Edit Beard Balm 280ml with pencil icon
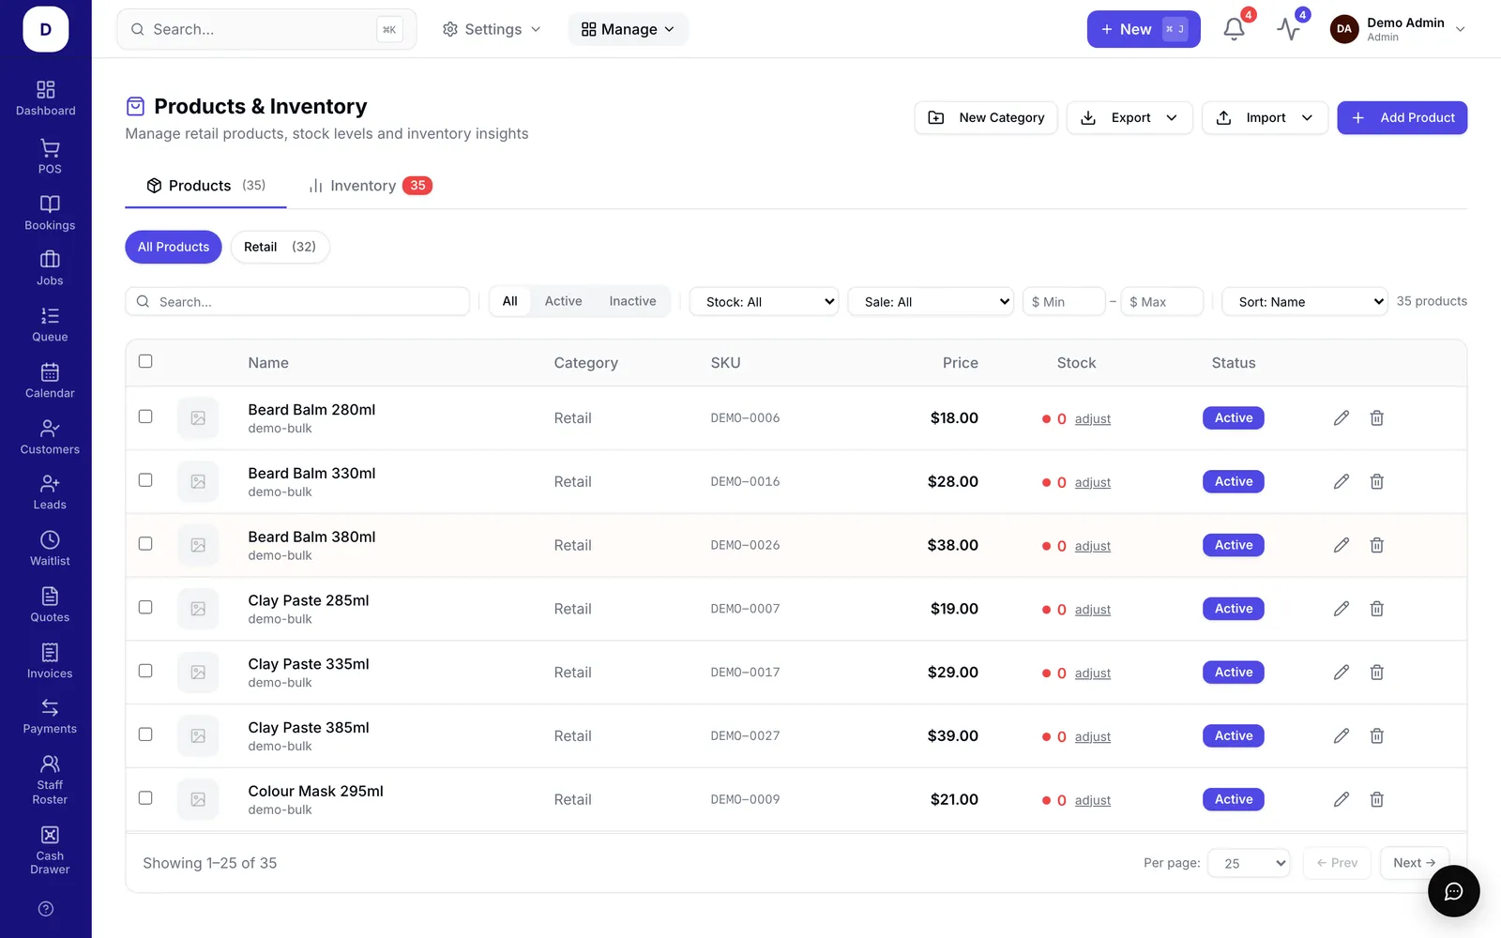1501x938 pixels. 1342,418
